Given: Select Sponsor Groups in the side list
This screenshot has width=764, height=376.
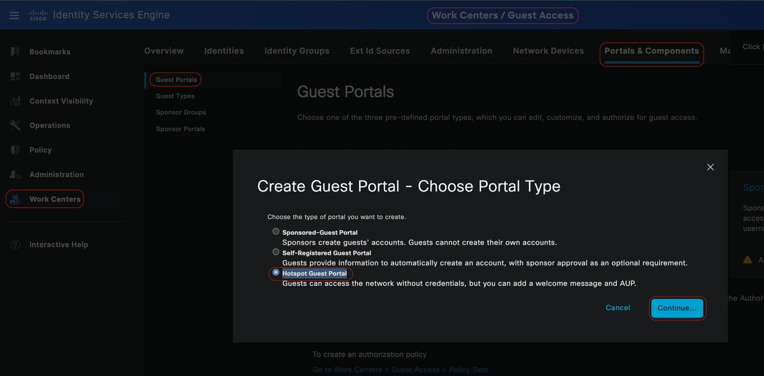Looking at the screenshot, I should (181, 112).
